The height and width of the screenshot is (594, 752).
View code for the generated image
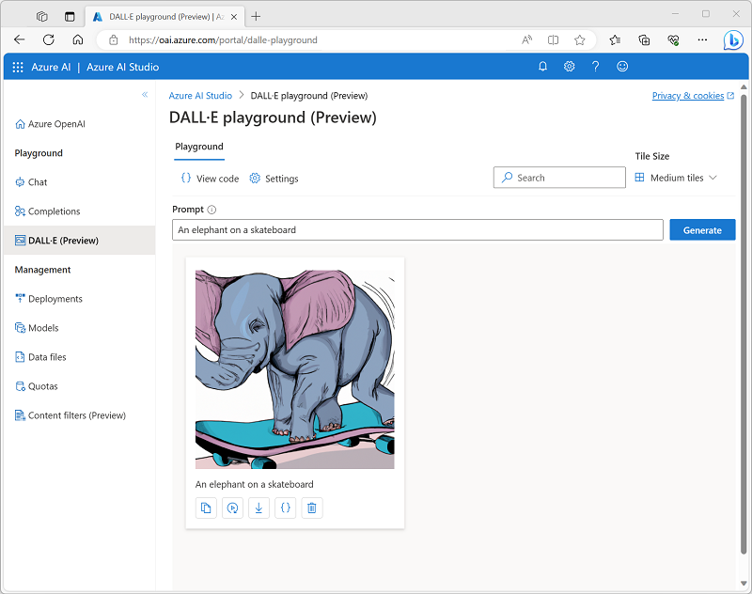coord(285,508)
